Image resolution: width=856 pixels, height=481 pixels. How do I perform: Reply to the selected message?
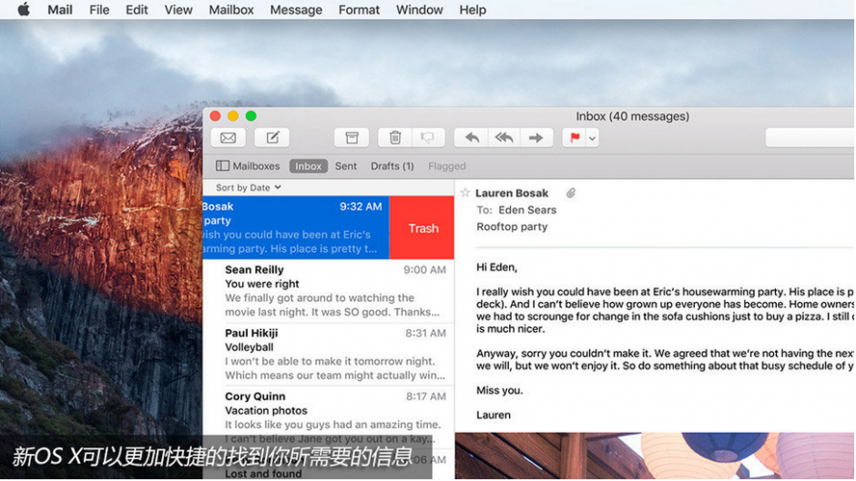point(471,138)
